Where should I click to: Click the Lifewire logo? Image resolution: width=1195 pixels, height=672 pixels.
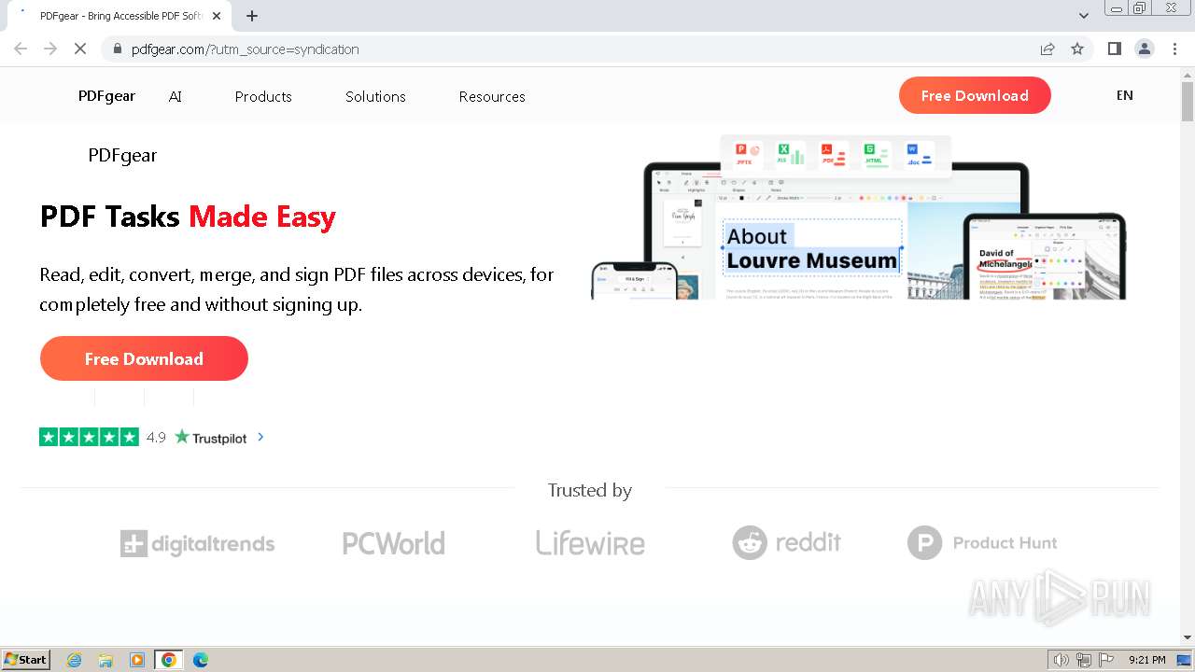coord(590,543)
